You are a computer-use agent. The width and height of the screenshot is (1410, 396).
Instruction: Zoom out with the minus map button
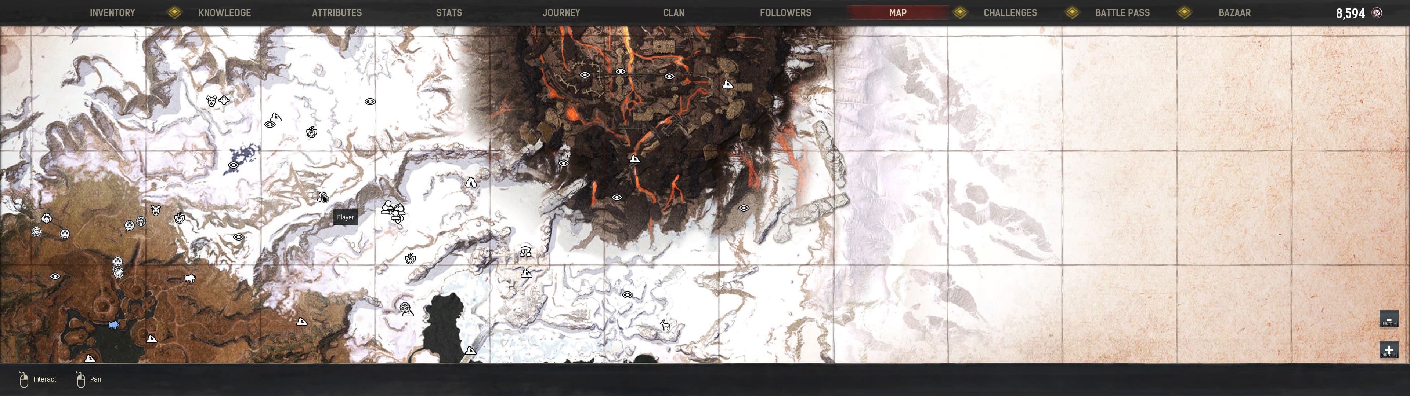1389,319
